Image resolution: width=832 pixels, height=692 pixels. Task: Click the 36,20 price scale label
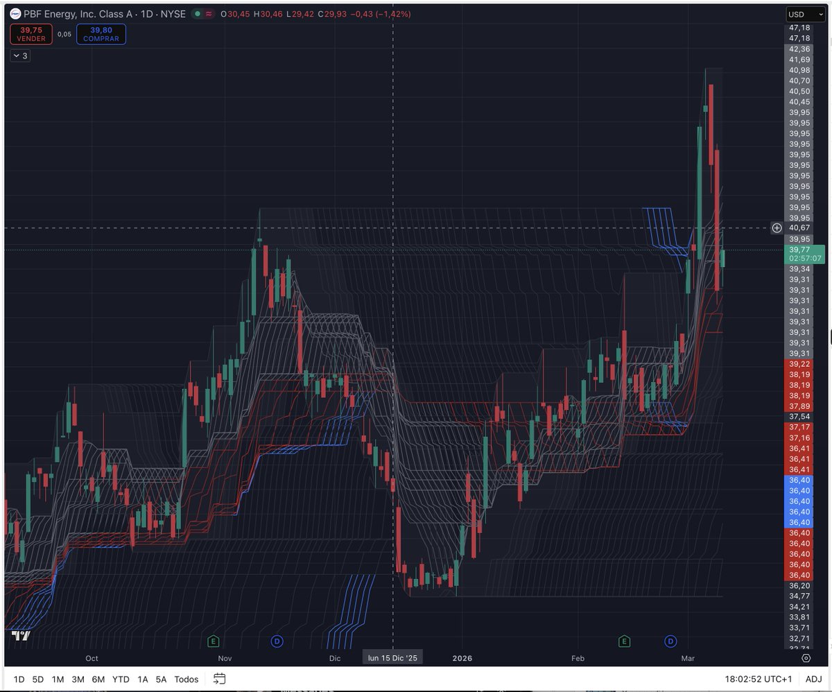(x=799, y=585)
